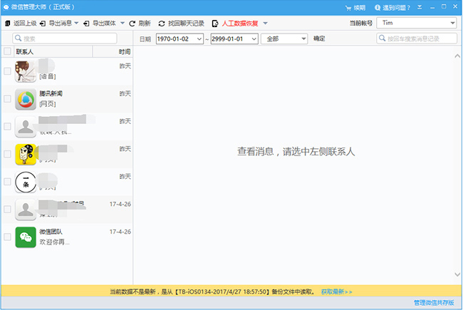
Task: Select the 微信团队 green WeChat avatar
Action: pyautogui.click(x=26, y=237)
